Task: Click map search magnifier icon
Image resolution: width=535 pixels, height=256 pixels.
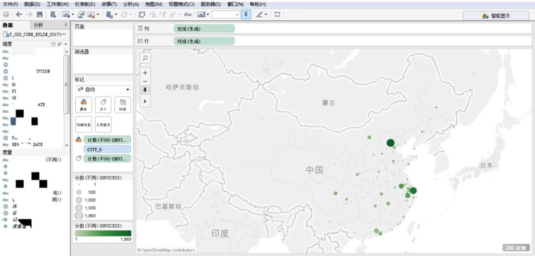Action: [x=145, y=58]
